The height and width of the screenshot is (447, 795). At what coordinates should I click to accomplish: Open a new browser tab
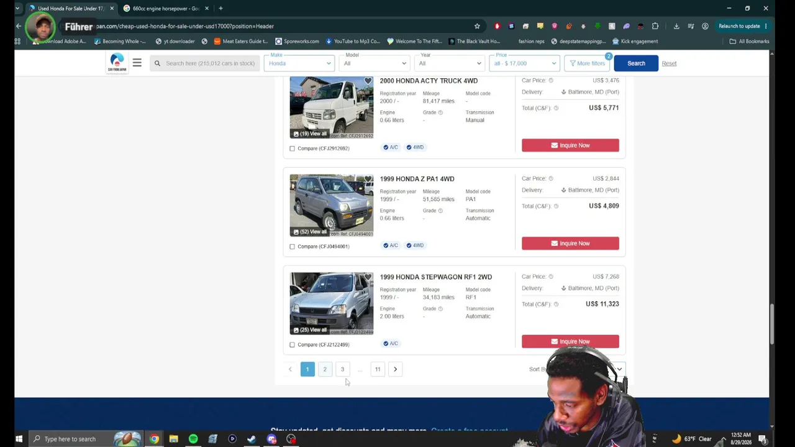coord(220,8)
